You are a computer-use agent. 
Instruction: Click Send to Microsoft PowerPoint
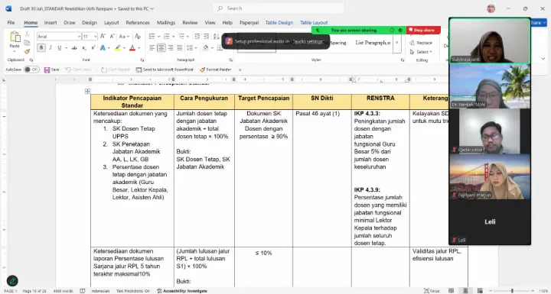pyautogui.click(x=165, y=69)
